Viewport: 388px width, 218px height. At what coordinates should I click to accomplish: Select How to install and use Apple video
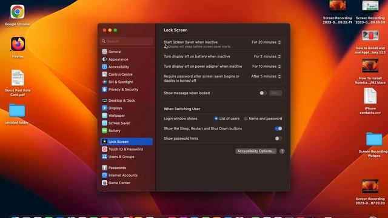pos(370,36)
